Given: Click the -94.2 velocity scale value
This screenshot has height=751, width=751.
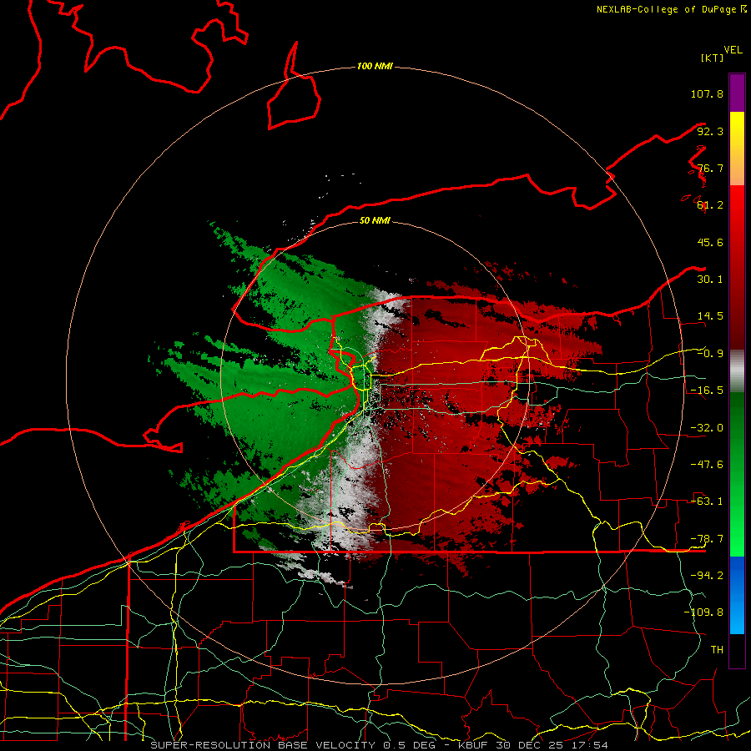Looking at the screenshot, I should (x=707, y=576).
